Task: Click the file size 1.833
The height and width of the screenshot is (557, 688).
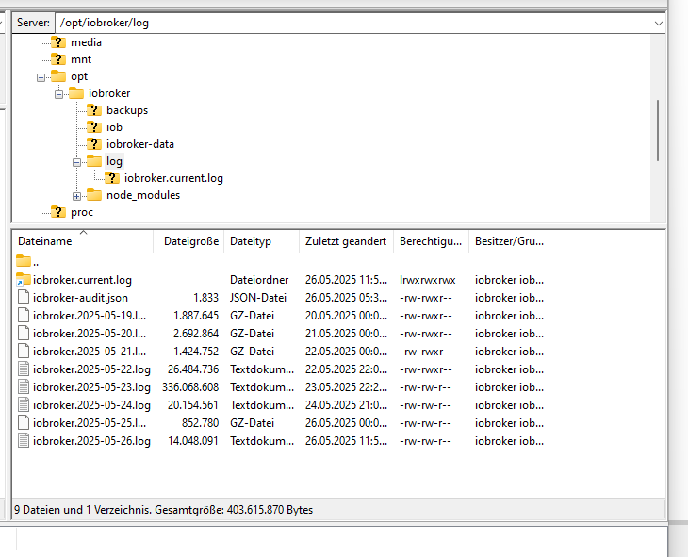Action: pyautogui.click(x=205, y=298)
